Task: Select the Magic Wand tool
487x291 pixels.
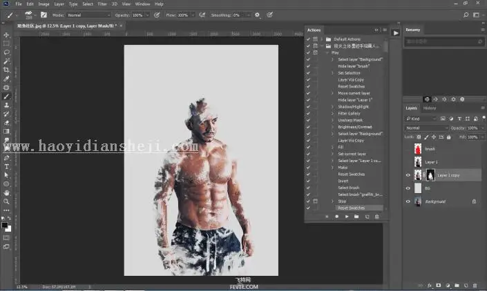Action: coord(6,61)
